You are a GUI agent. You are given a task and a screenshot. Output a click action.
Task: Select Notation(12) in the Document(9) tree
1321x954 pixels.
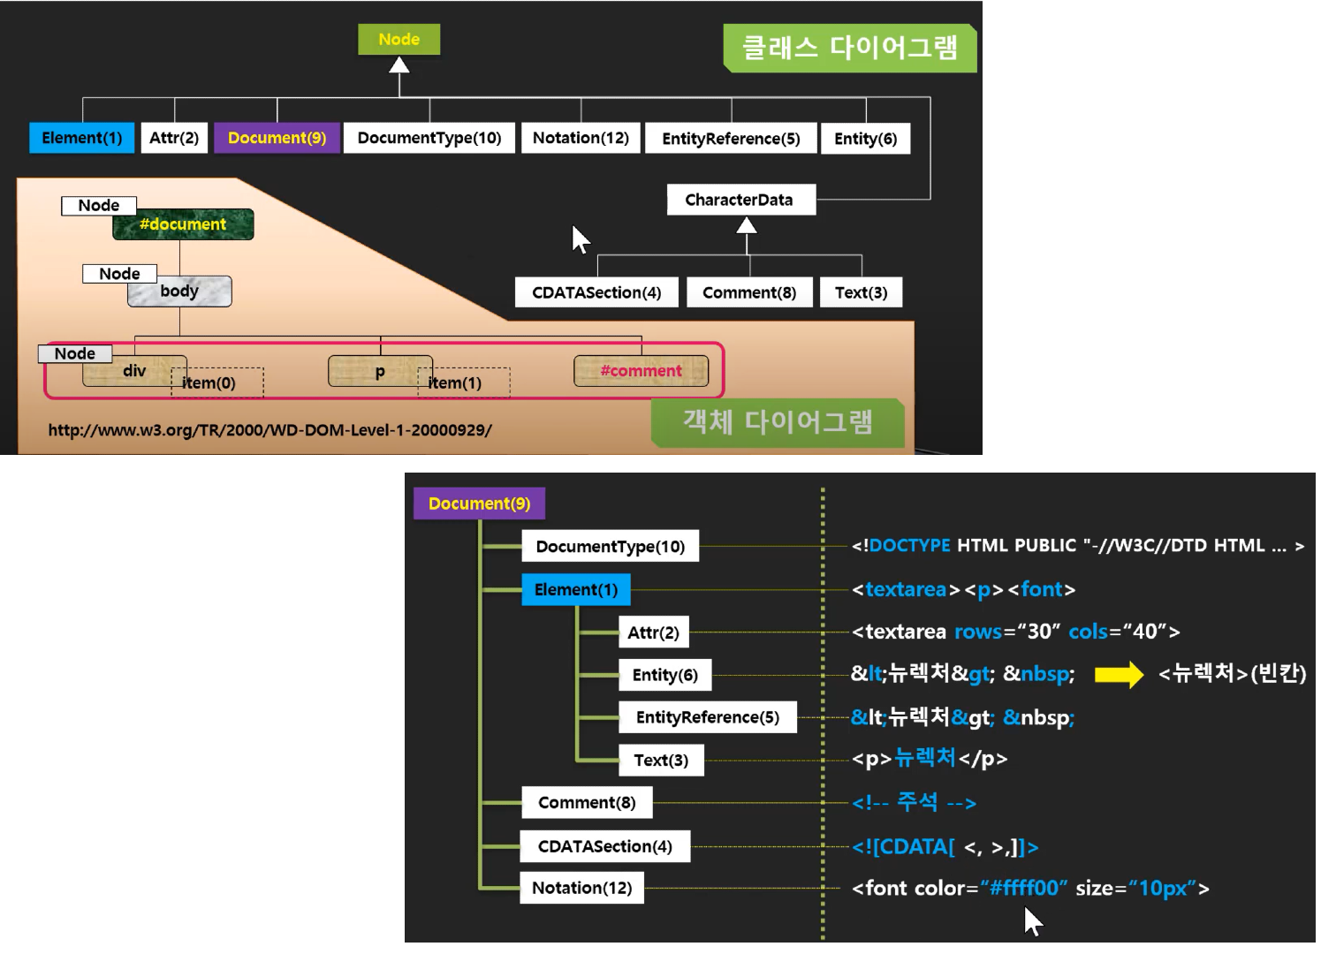coord(582,888)
